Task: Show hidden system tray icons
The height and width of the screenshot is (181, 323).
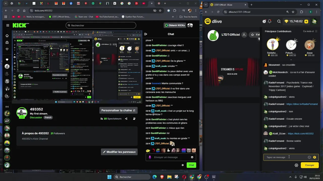Action: [290, 177]
